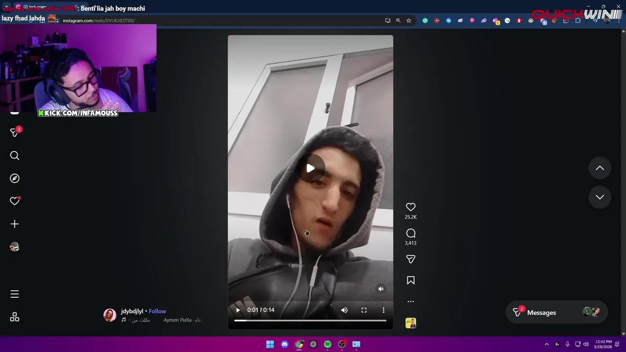The height and width of the screenshot is (352, 626).
Task: Open Instagram direct messages in the sidebar
Action: coord(15,132)
